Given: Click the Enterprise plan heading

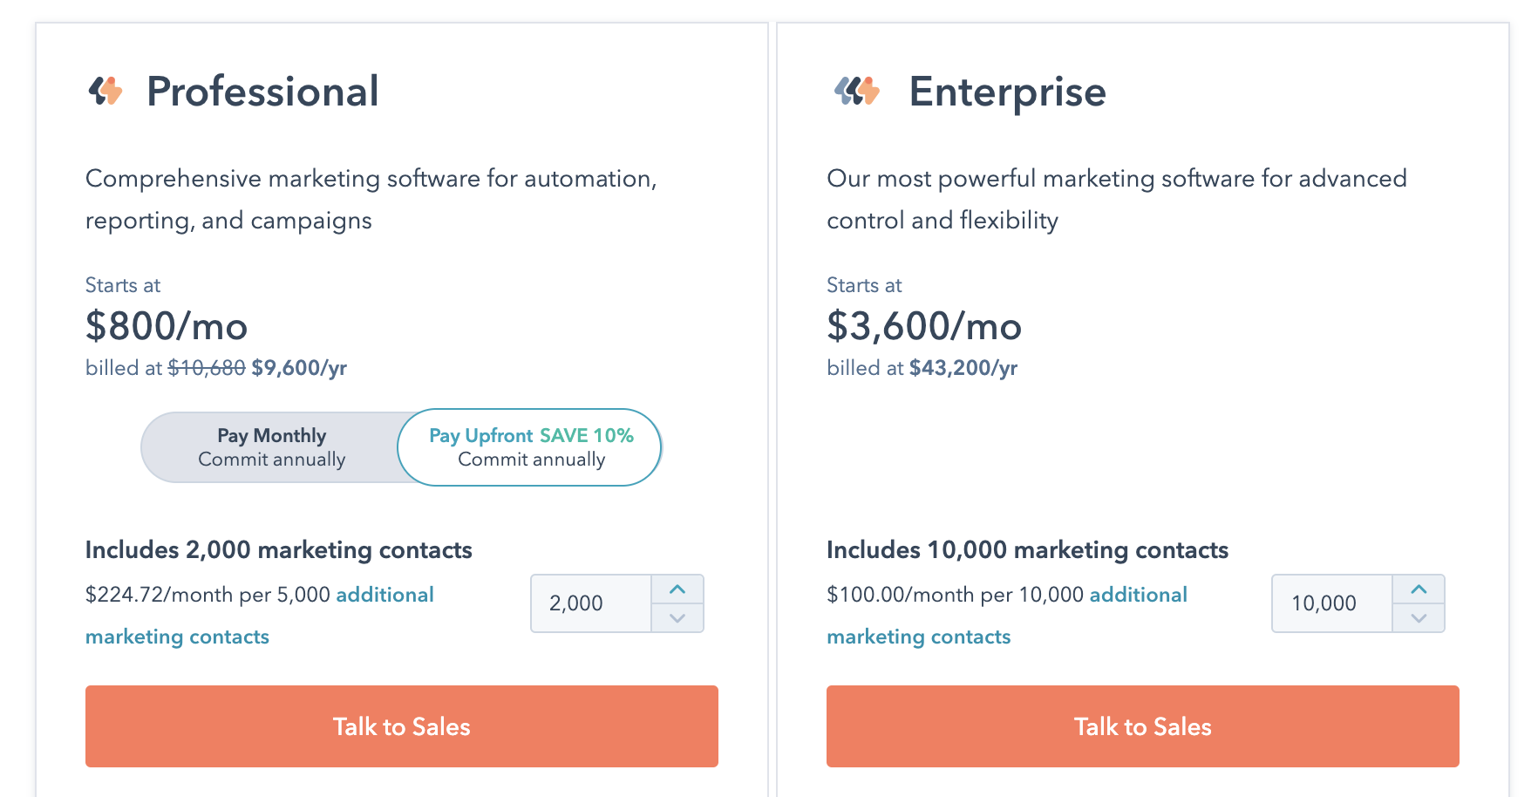Looking at the screenshot, I should point(1008,92).
